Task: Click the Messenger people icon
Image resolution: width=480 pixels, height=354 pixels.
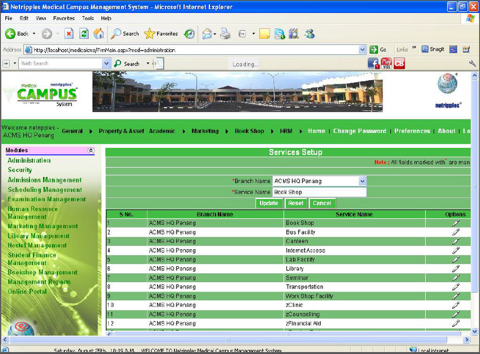Action: click(x=309, y=34)
